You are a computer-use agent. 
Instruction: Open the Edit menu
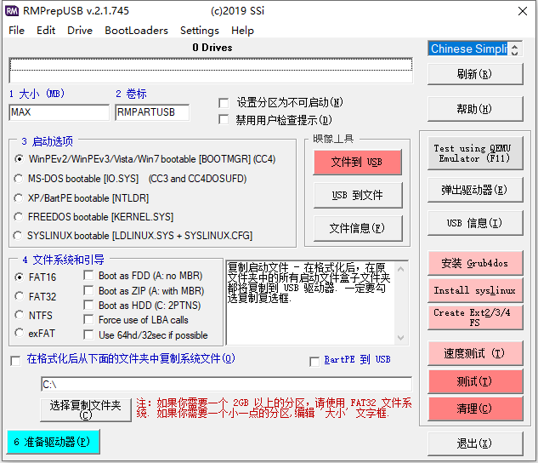coord(46,31)
